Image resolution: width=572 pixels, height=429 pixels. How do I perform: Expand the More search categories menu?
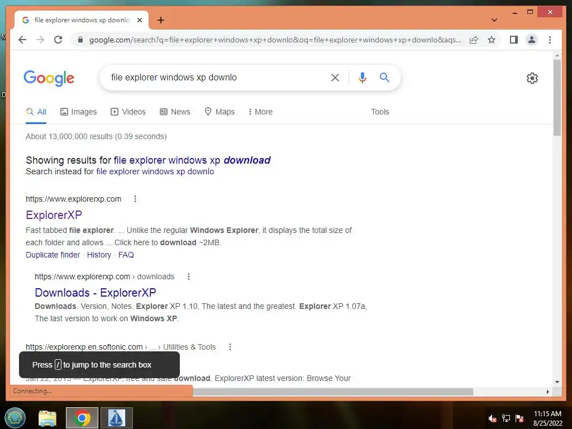tap(260, 112)
